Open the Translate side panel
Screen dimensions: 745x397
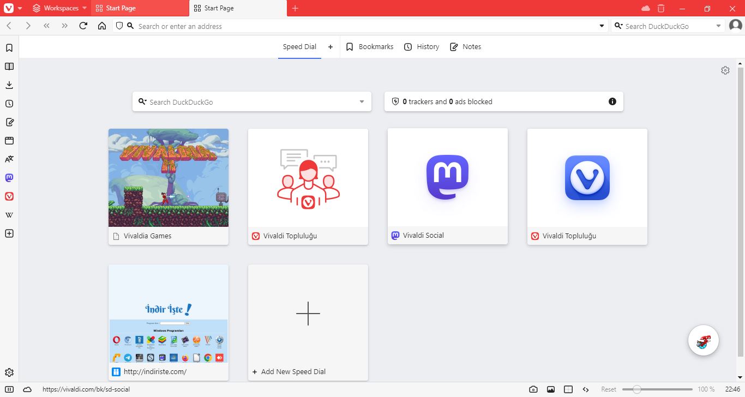[9, 159]
